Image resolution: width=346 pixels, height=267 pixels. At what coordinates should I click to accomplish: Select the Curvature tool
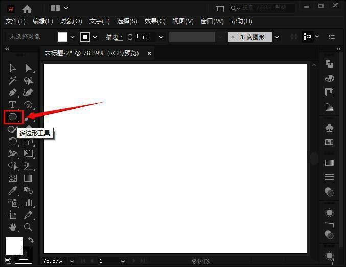[28, 93]
